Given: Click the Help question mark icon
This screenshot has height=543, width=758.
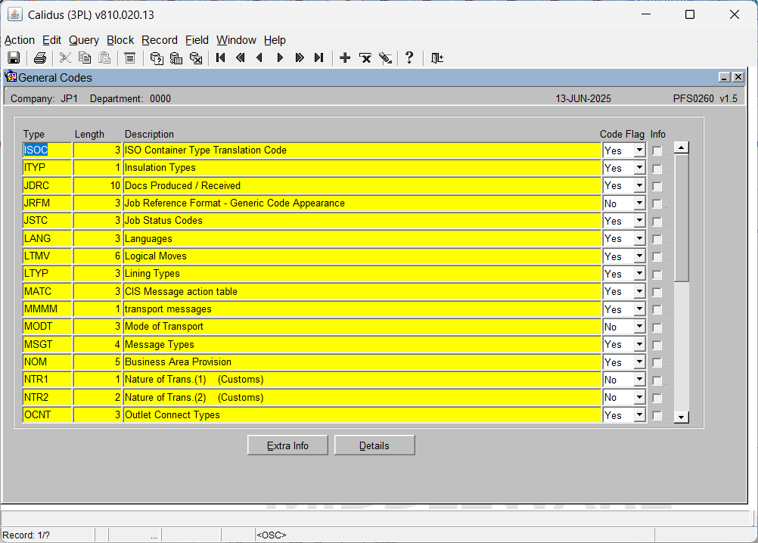Looking at the screenshot, I should [409, 58].
